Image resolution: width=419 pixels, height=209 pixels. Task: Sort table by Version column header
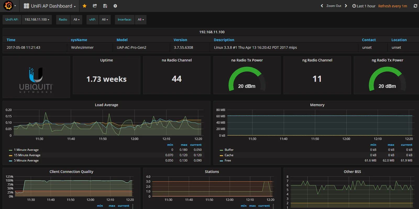pyautogui.click(x=180, y=40)
